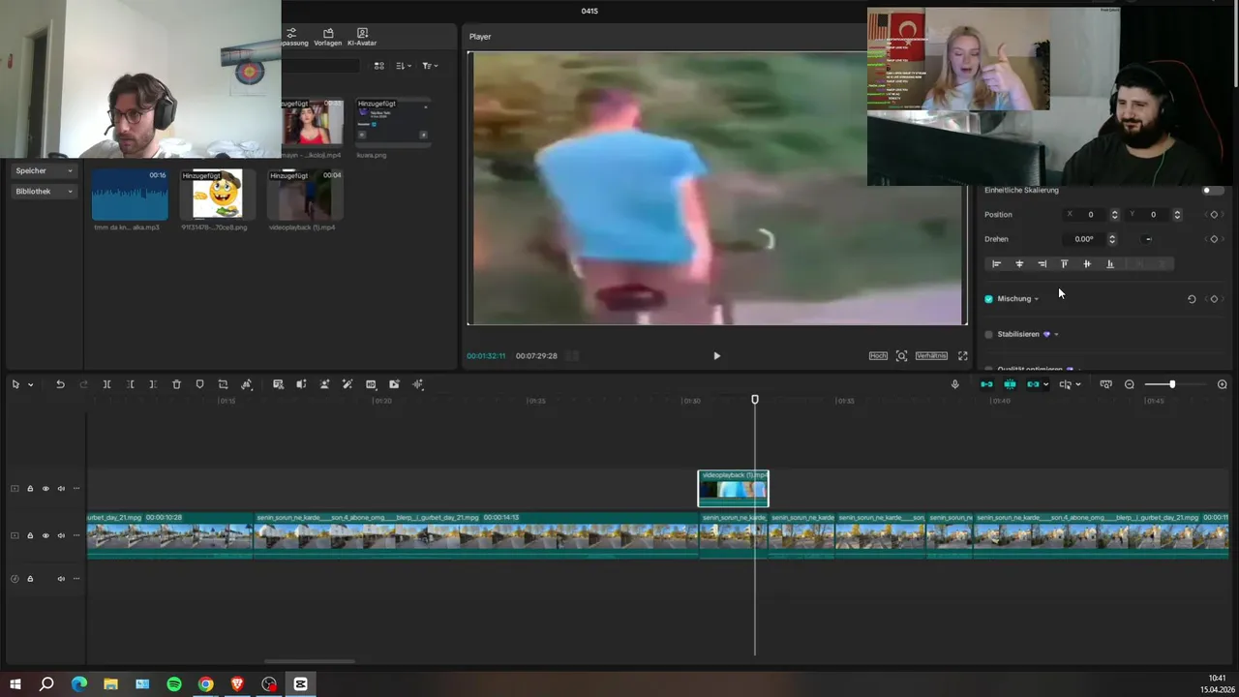Add keyframe for Position

pyautogui.click(x=1214, y=215)
